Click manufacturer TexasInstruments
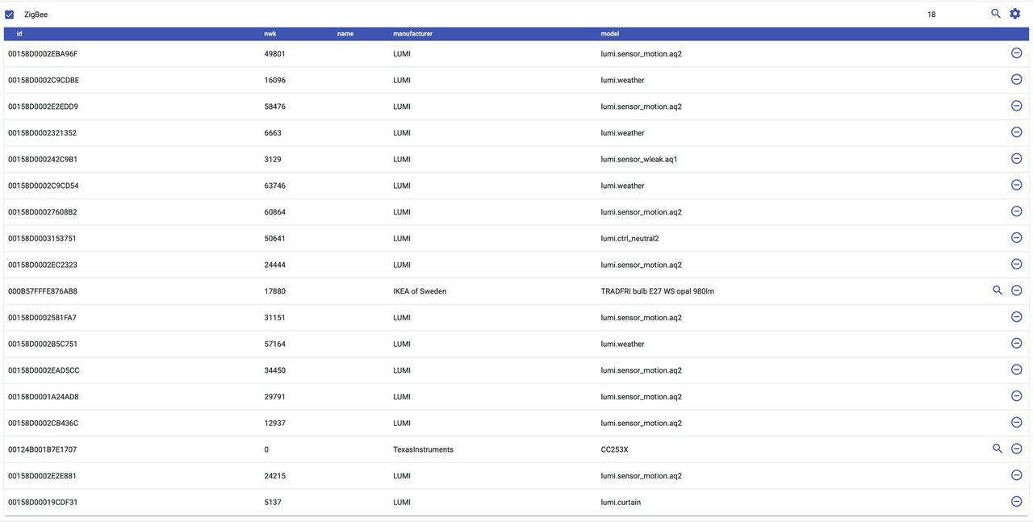1033x522 pixels. [423, 449]
